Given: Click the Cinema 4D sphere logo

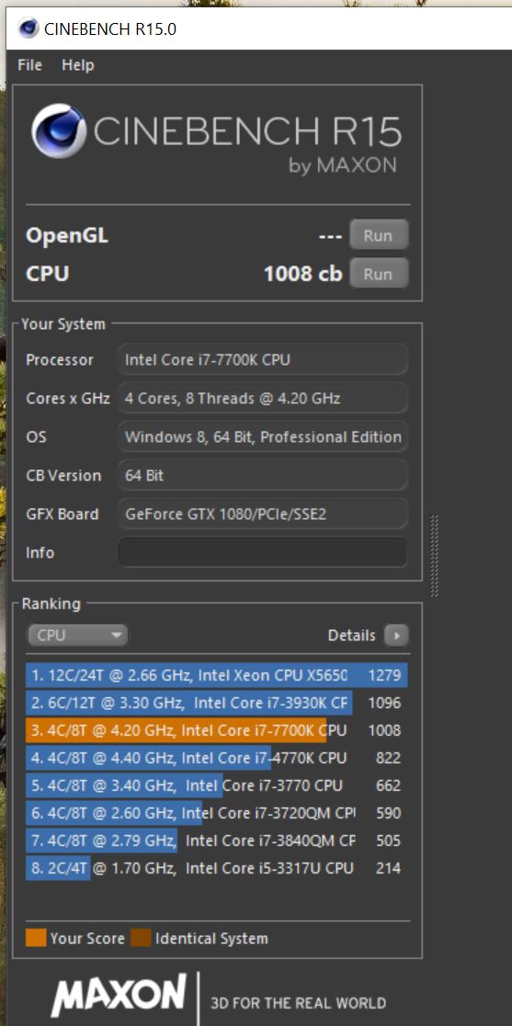Looking at the screenshot, I should 59,131.
